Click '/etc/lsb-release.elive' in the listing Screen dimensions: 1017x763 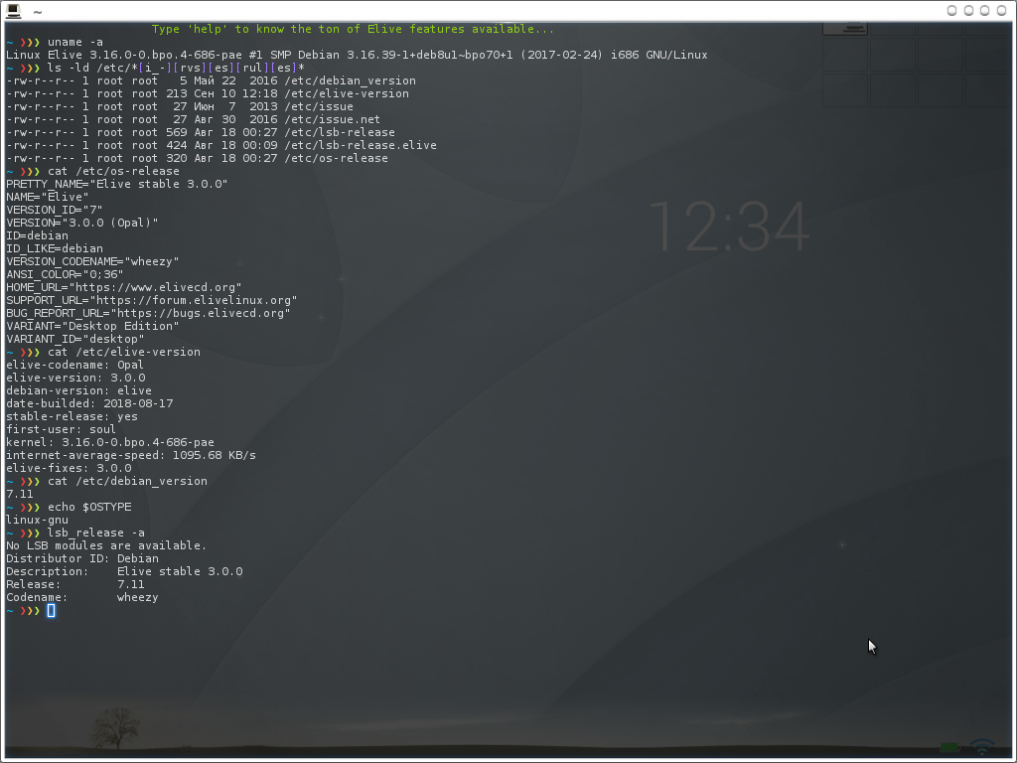click(x=360, y=146)
